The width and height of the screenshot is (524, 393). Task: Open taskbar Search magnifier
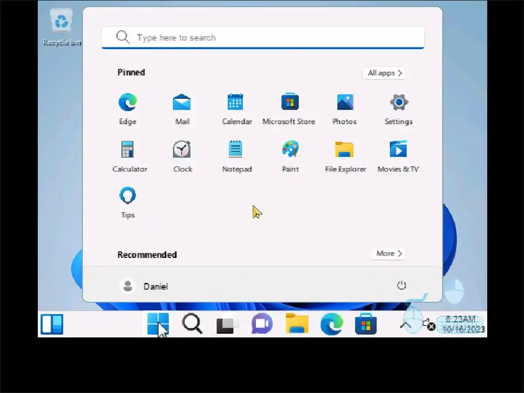point(192,324)
